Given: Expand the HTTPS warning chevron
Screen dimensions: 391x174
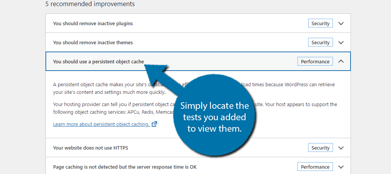Looking at the screenshot, I should [341, 148].
